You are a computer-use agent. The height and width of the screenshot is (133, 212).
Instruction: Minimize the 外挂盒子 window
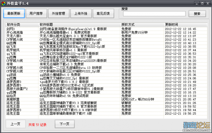point(197,3)
